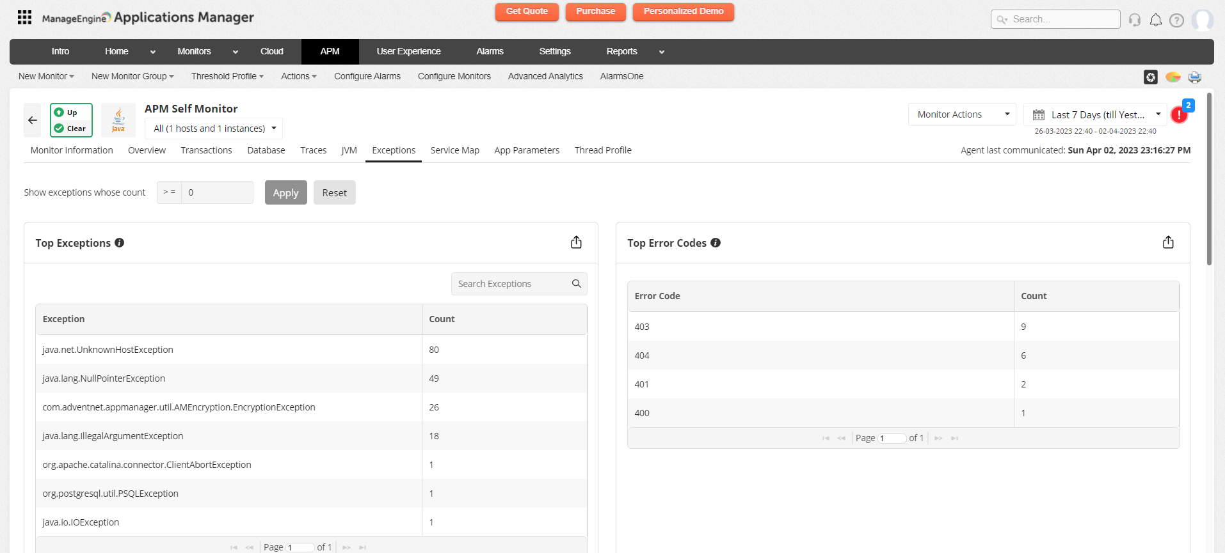Open the Cloud navigation item
Screen dimensions: 1225x553
[x=271, y=52]
